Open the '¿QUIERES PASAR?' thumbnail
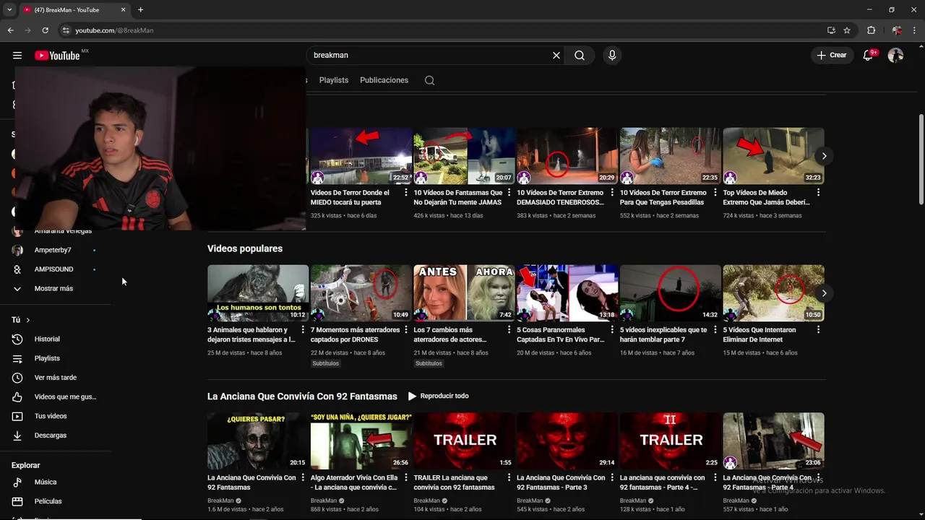925x520 pixels. click(x=258, y=441)
